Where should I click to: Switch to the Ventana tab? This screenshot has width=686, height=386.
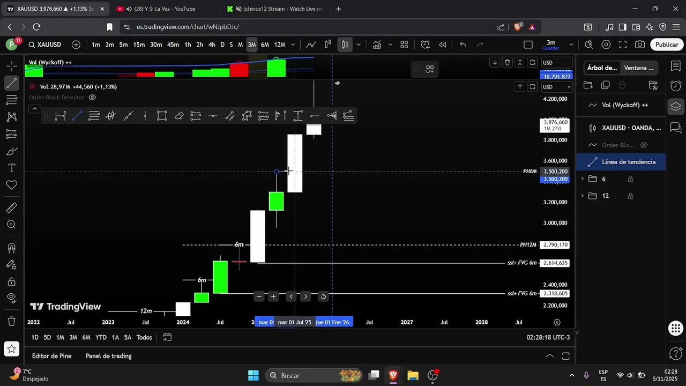(638, 68)
